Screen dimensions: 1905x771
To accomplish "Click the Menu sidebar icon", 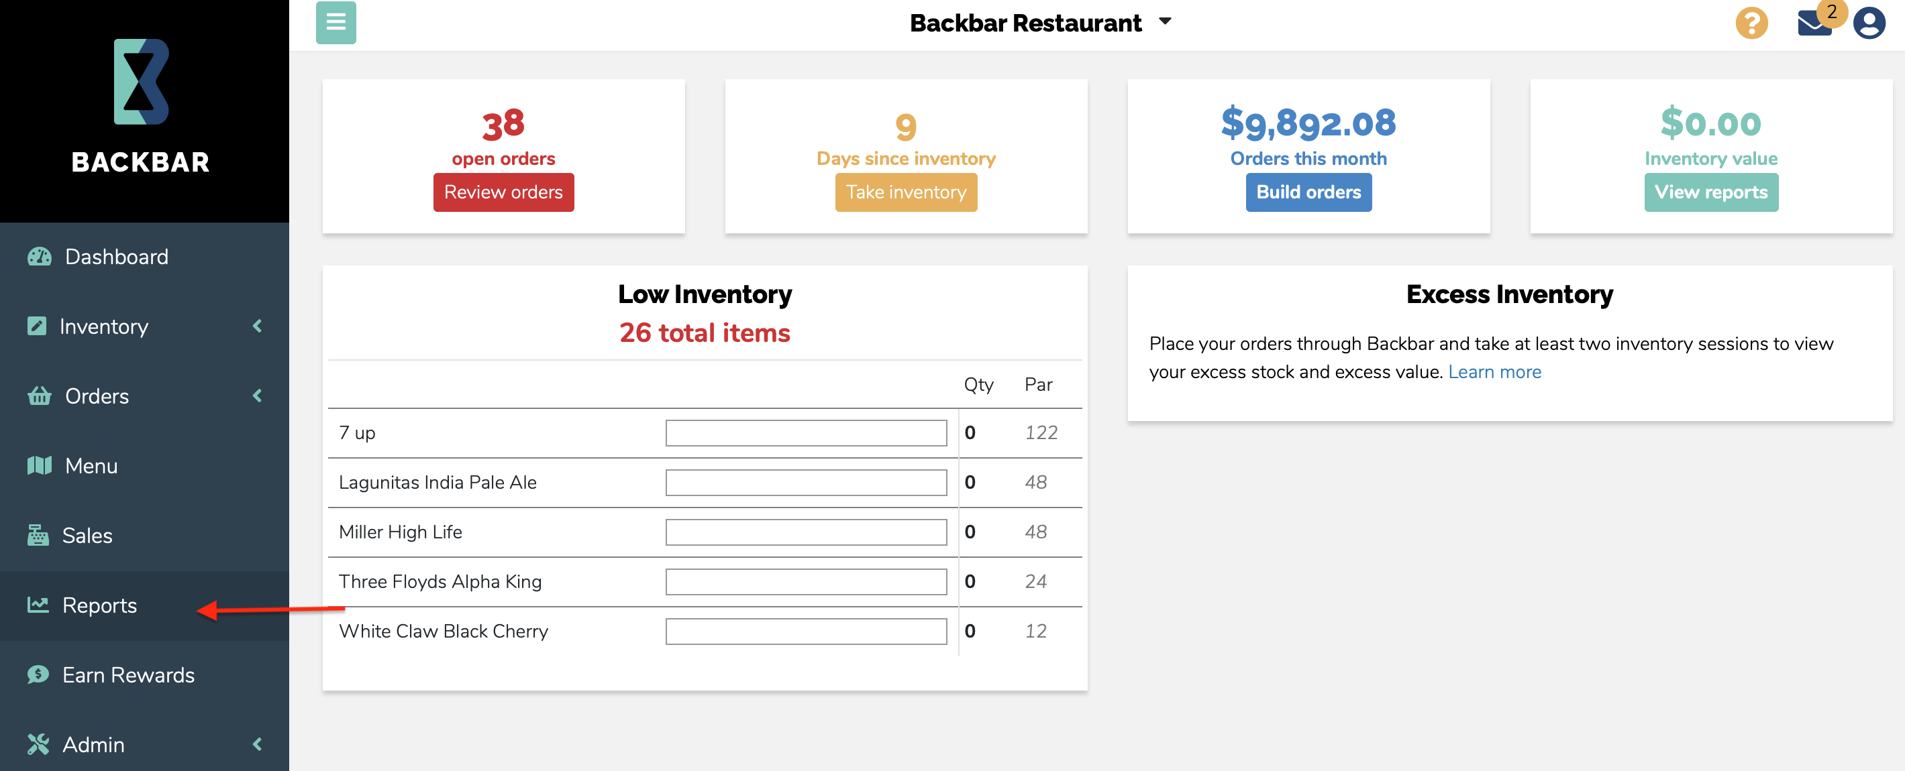I will click(38, 465).
